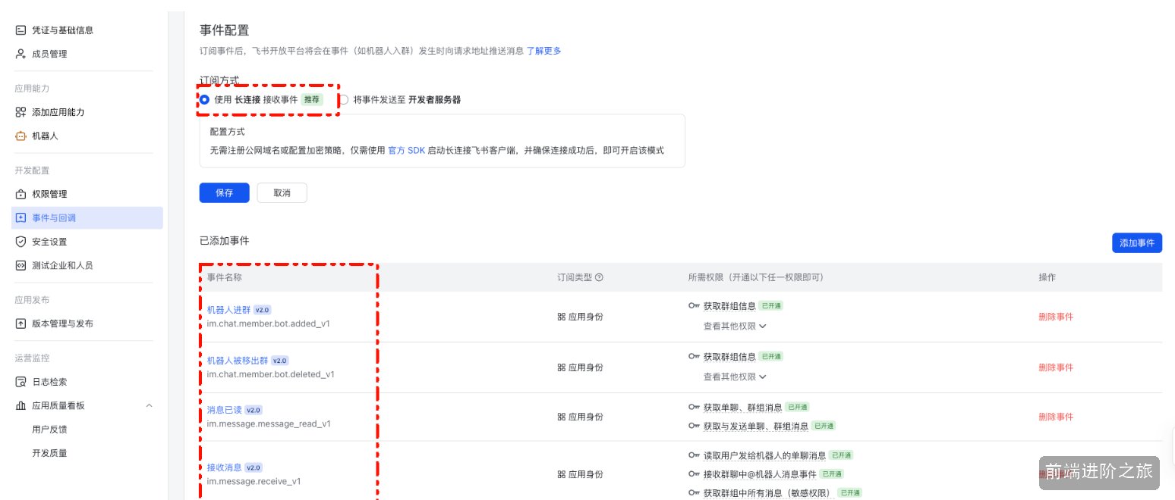Open the 消息已读 event link
This screenshot has width=1175, height=500.
pyautogui.click(x=224, y=410)
